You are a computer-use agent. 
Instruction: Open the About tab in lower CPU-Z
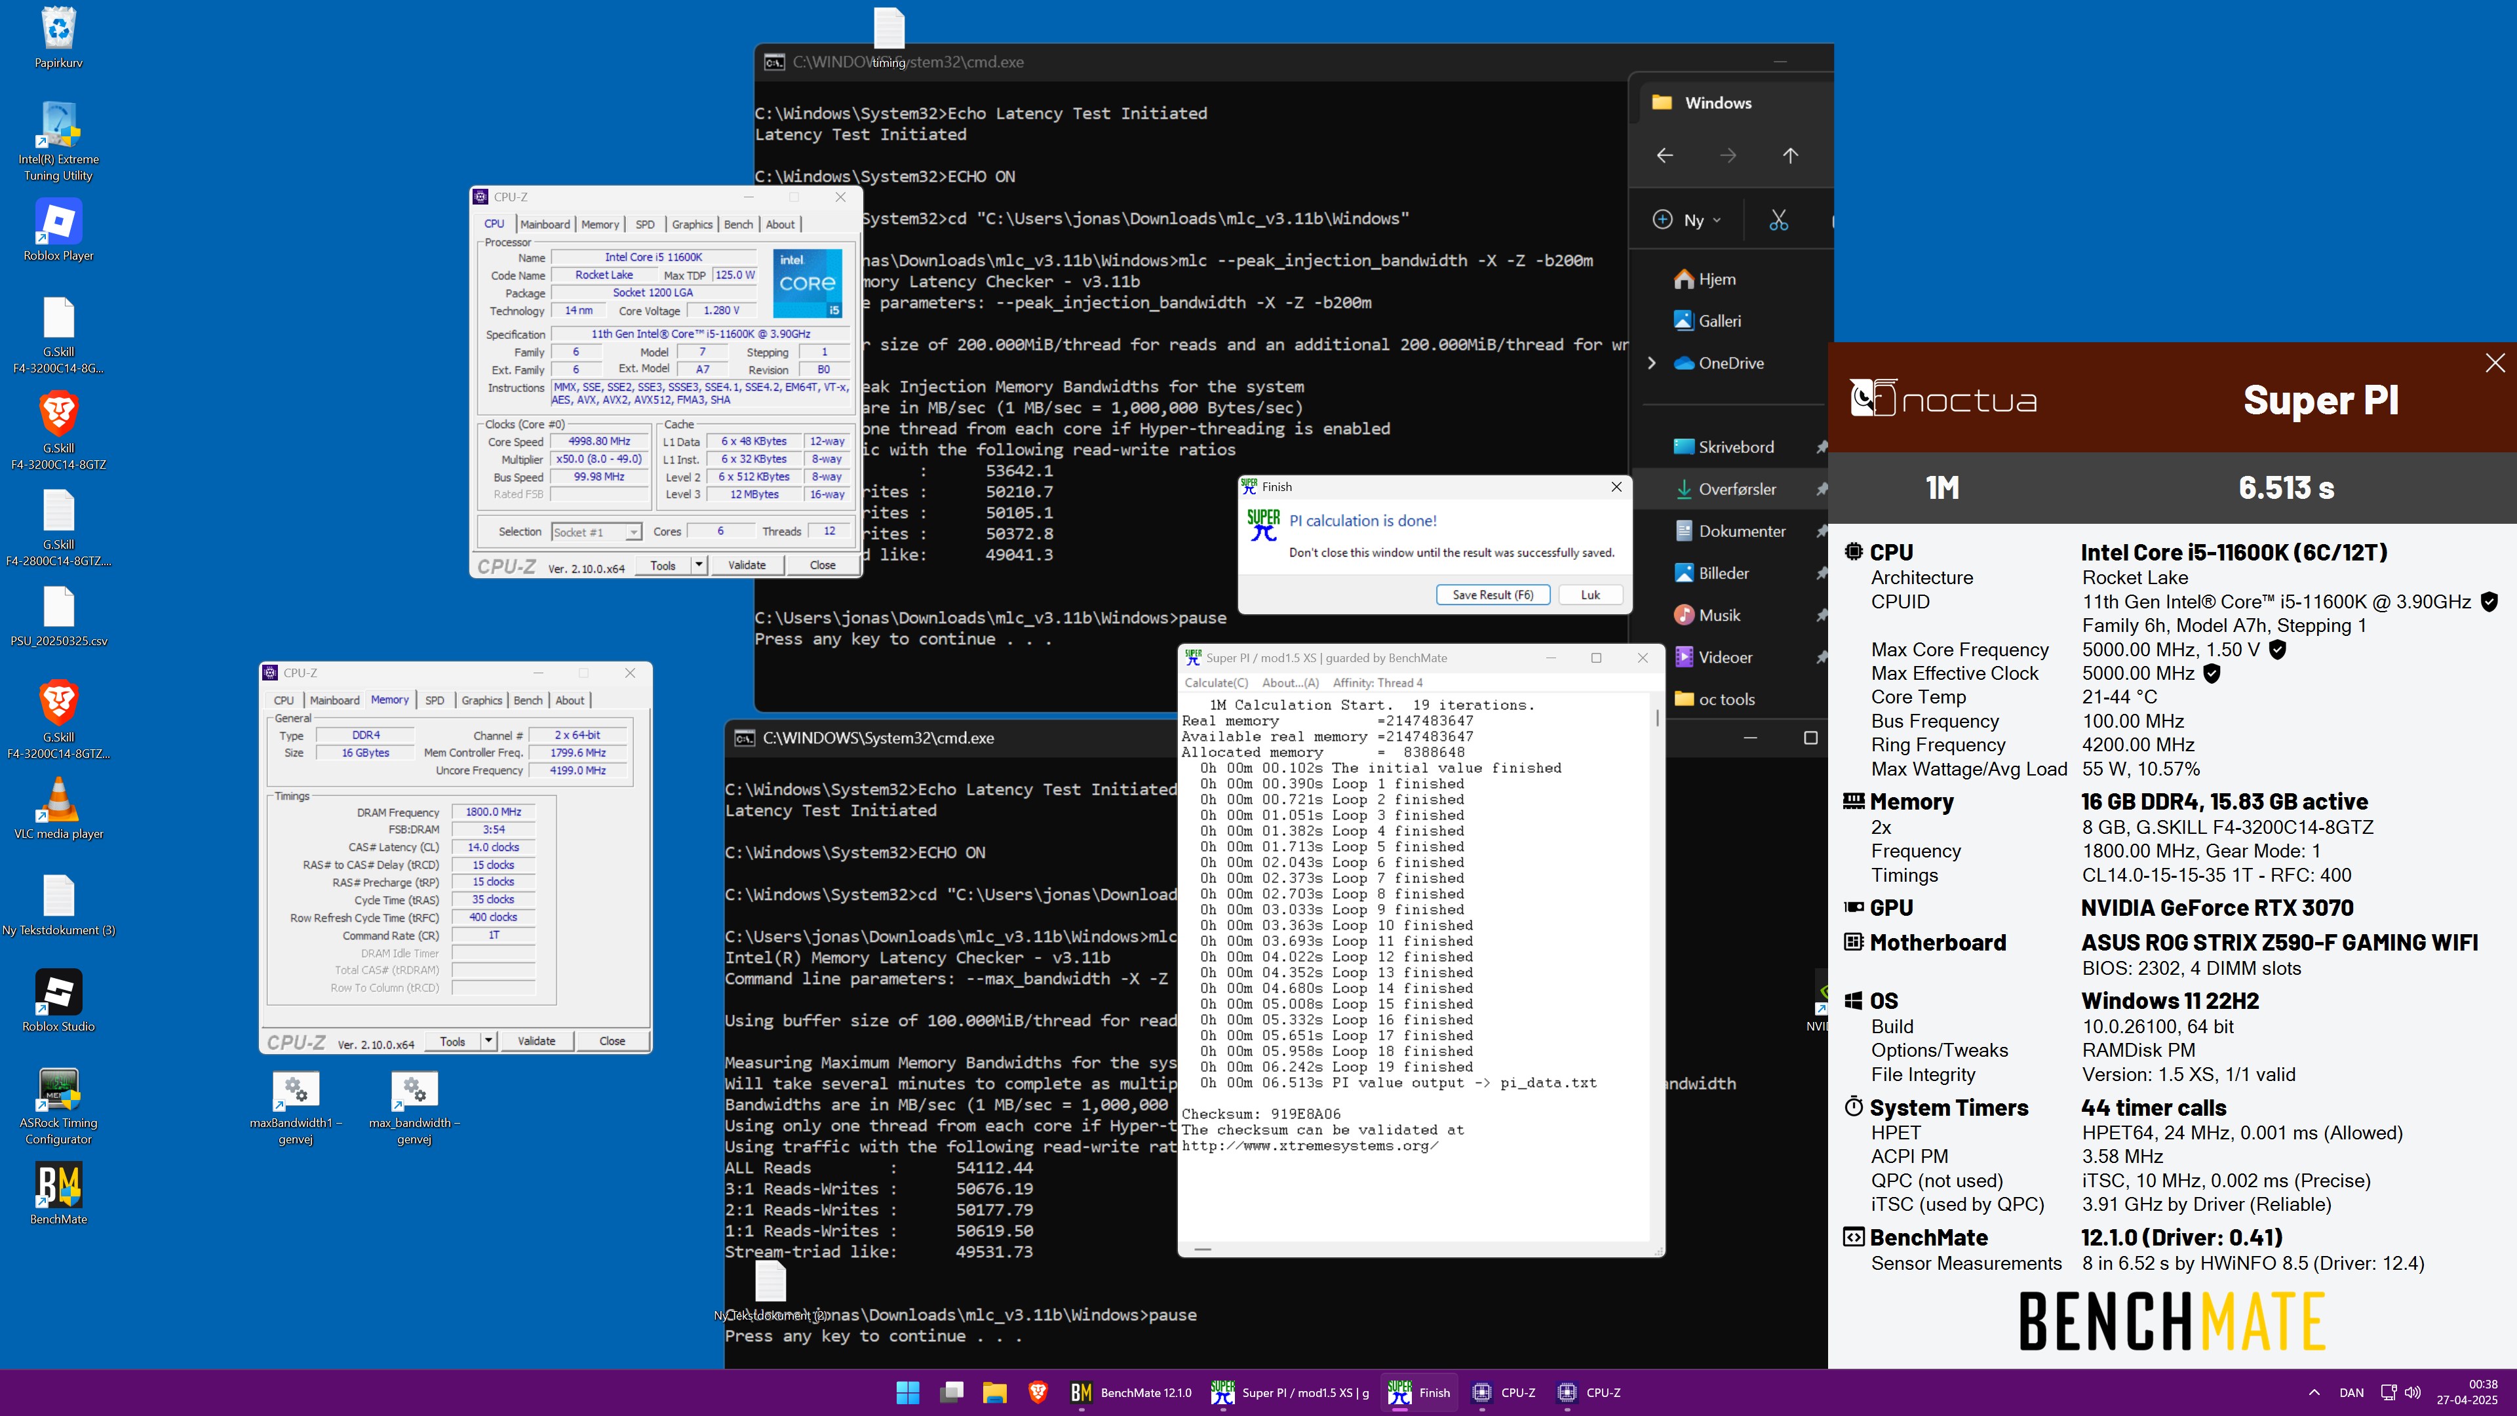(x=570, y=699)
